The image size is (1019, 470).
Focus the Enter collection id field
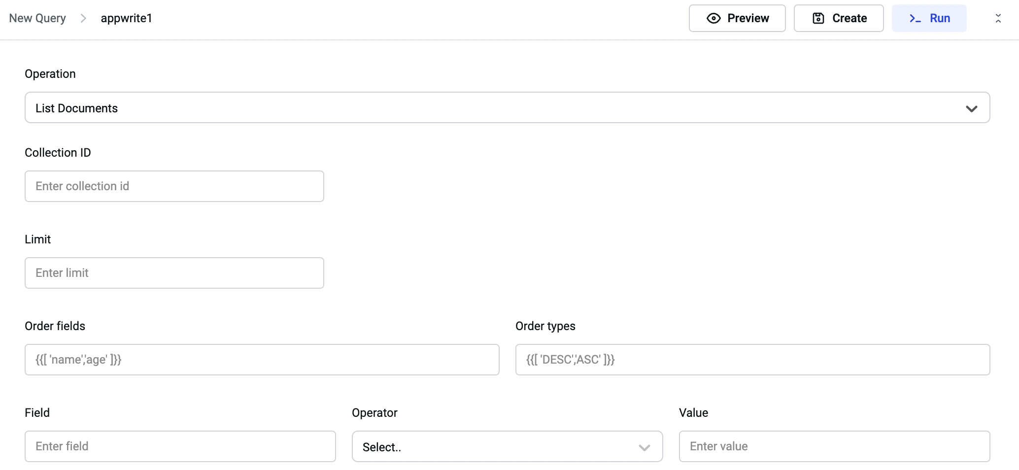pyautogui.click(x=174, y=186)
